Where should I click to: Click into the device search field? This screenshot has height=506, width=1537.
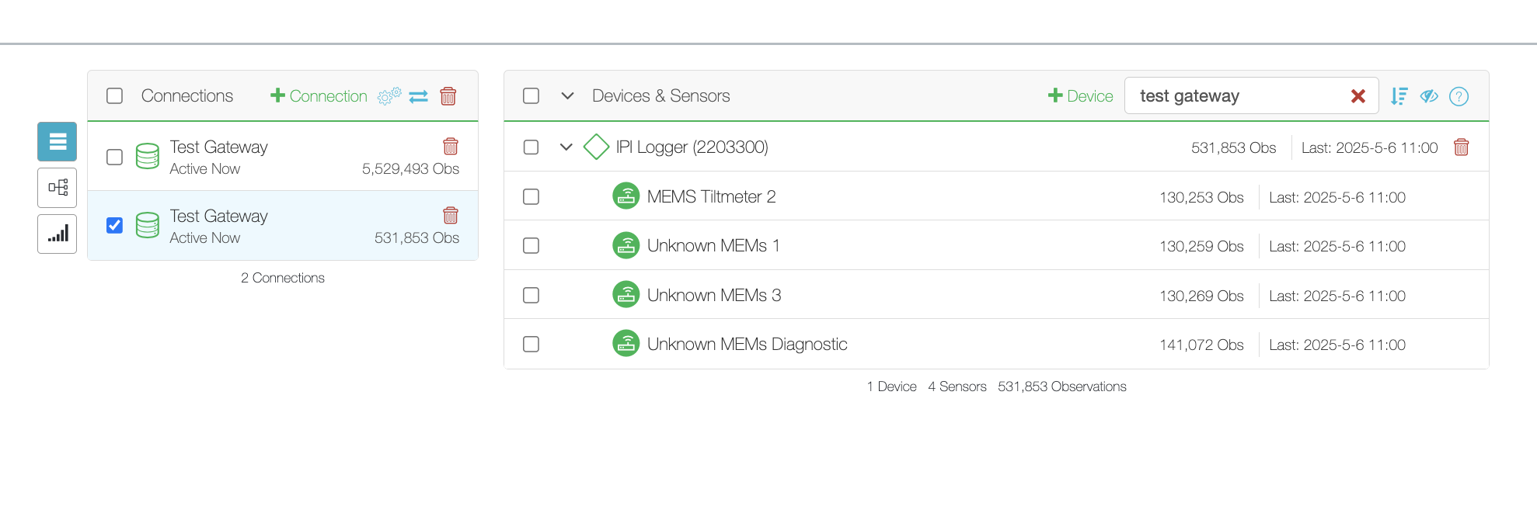1236,96
